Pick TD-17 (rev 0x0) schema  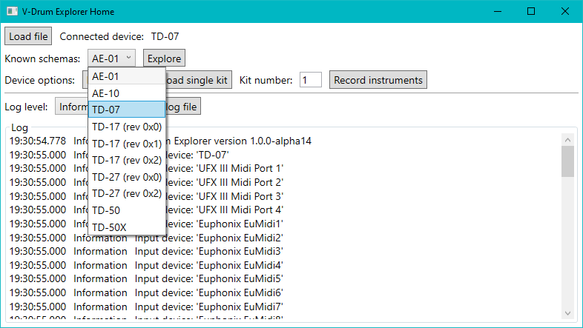126,127
